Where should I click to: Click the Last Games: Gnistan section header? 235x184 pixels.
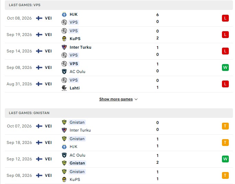click(119, 113)
